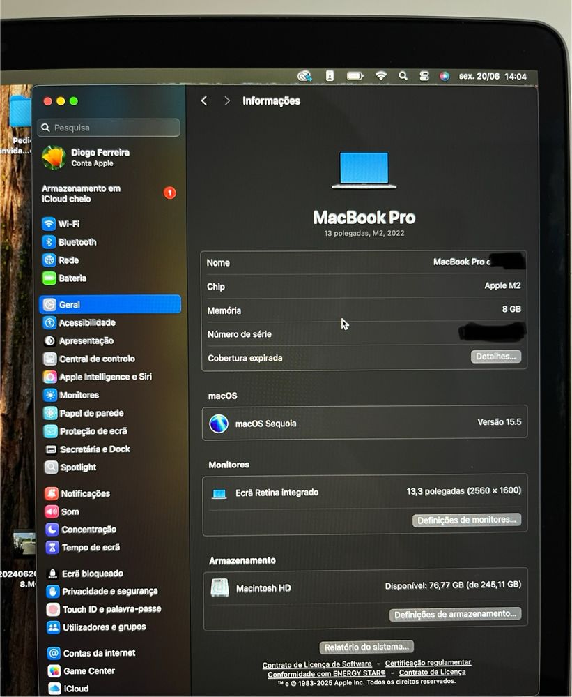Go back with the left chevron
Viewport: 572px width, 697px height.
click(x=204, y=101)
